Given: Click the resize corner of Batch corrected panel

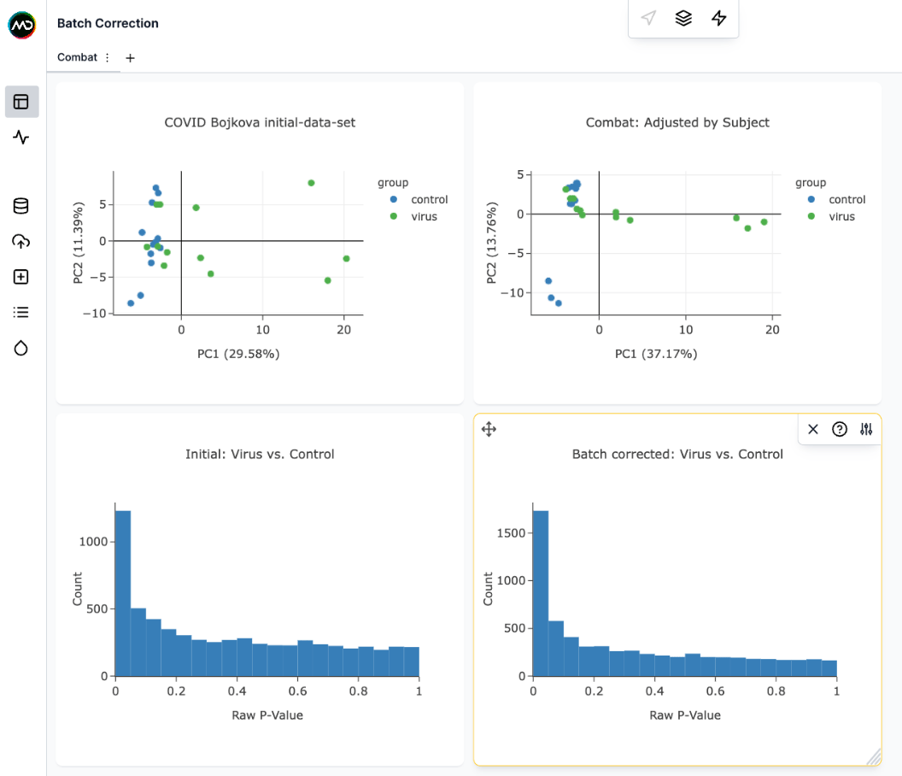Looking at the screenshot, I should [874, 757].
